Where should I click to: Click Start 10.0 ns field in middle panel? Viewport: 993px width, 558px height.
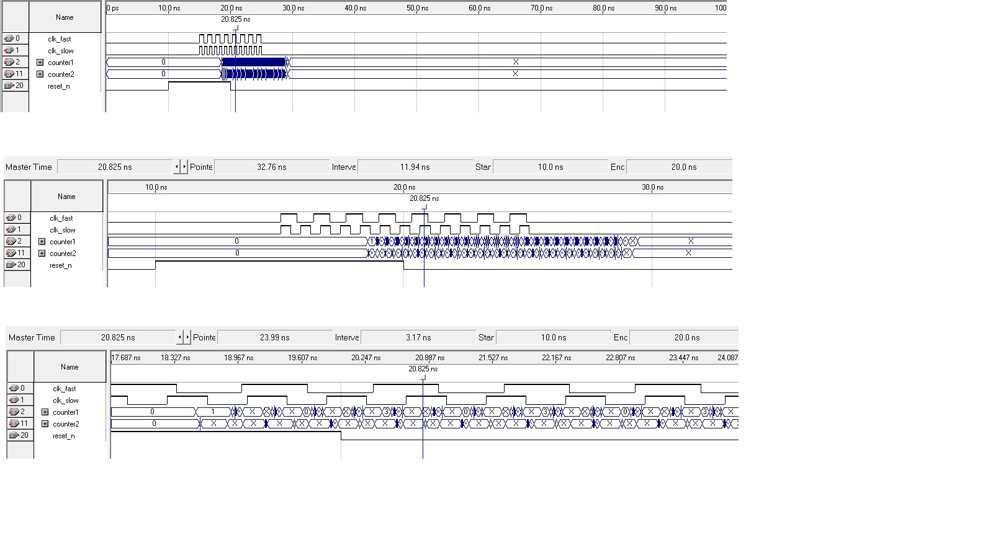[550, 167]
